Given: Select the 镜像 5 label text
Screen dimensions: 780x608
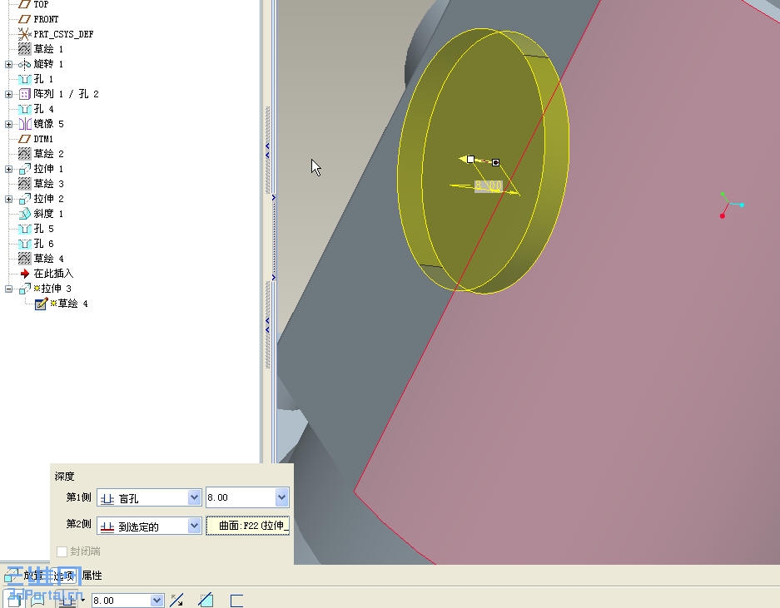Looking at the screenshot, I should point(48,124).
